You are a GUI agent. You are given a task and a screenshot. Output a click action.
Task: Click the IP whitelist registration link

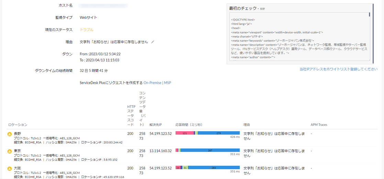pyautogui.click(x=338, y=69)
